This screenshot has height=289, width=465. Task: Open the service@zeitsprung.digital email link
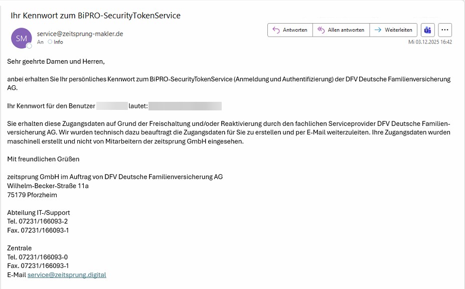(67, 275)
